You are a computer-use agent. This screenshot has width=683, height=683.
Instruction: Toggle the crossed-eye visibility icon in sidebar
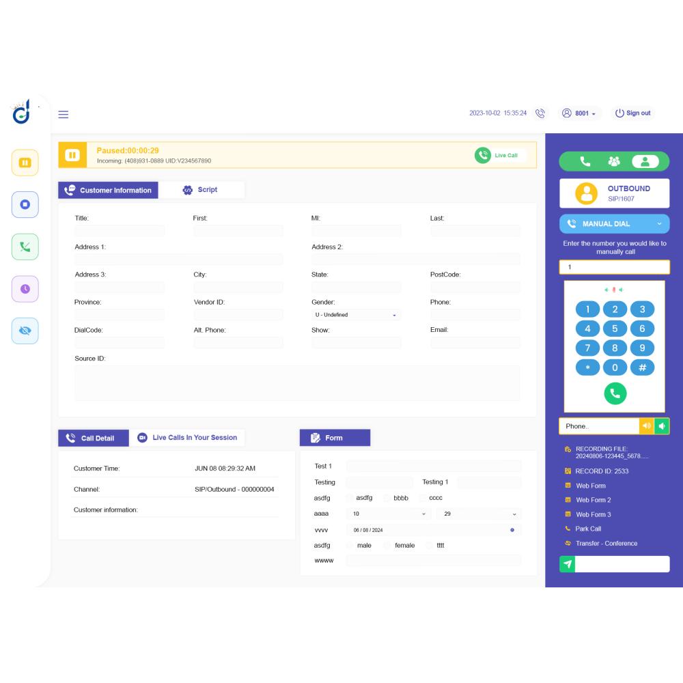[x=25, y=331]
